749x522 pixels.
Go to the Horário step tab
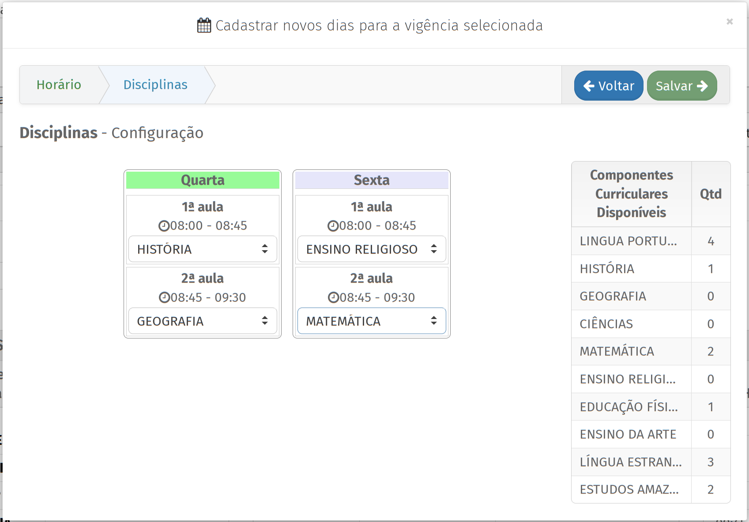click(x=59, y=85)
